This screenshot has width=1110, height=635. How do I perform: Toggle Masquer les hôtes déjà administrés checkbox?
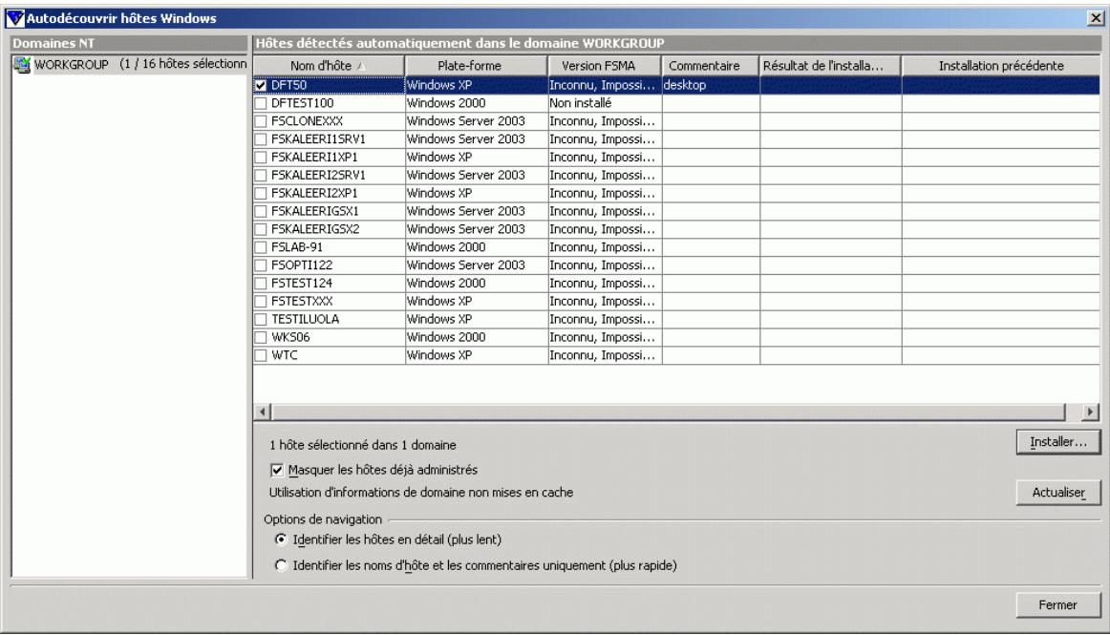(x=277, y=470)
